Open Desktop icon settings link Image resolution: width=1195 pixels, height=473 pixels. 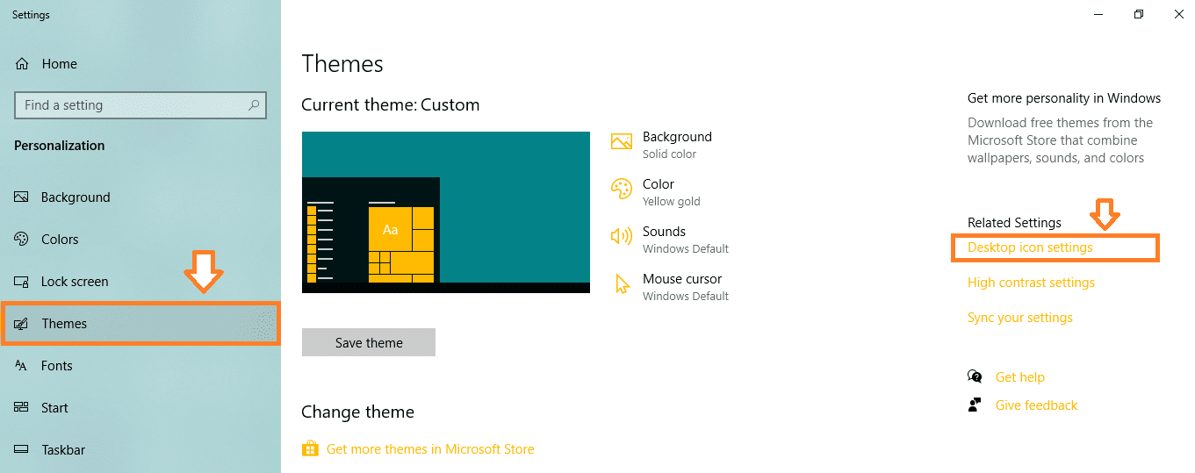point(1030,247)
